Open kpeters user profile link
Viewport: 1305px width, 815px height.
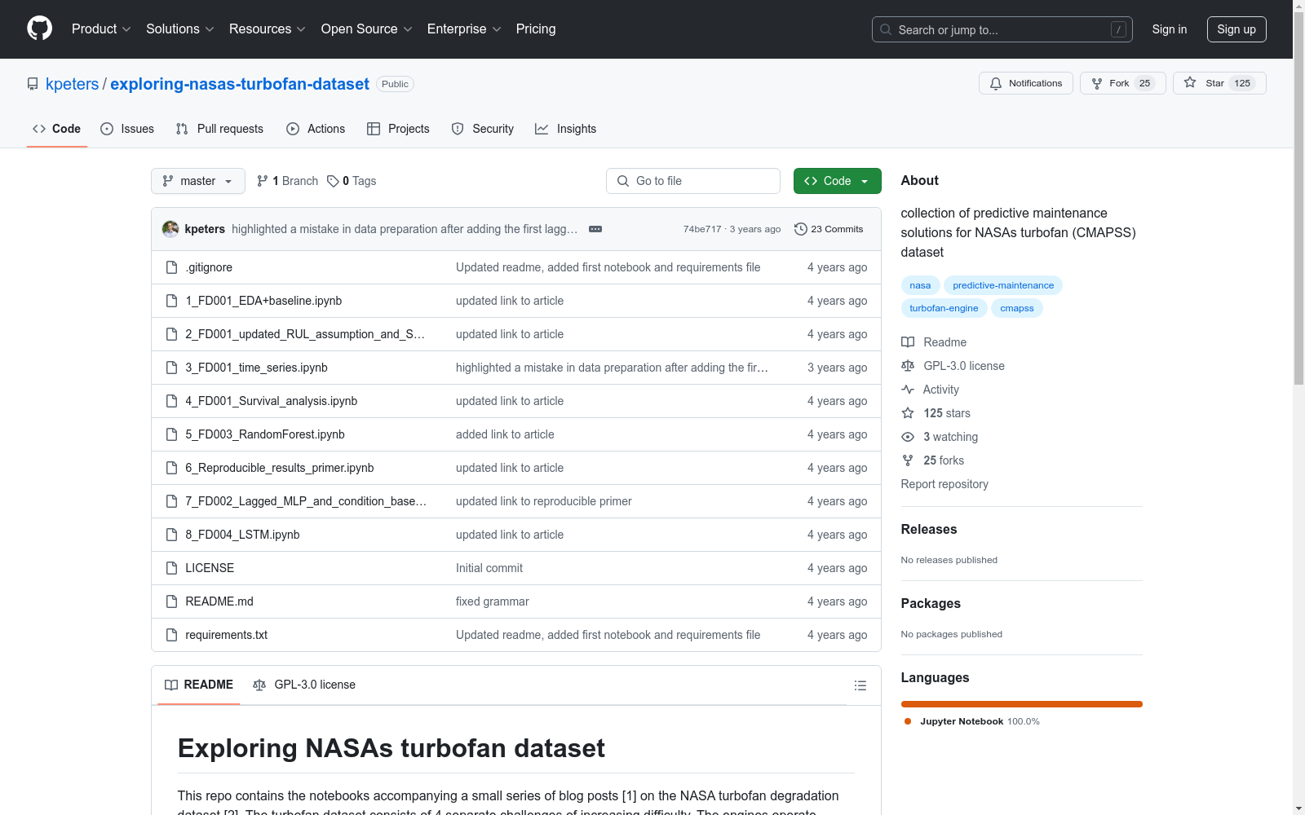pos(72,84)
